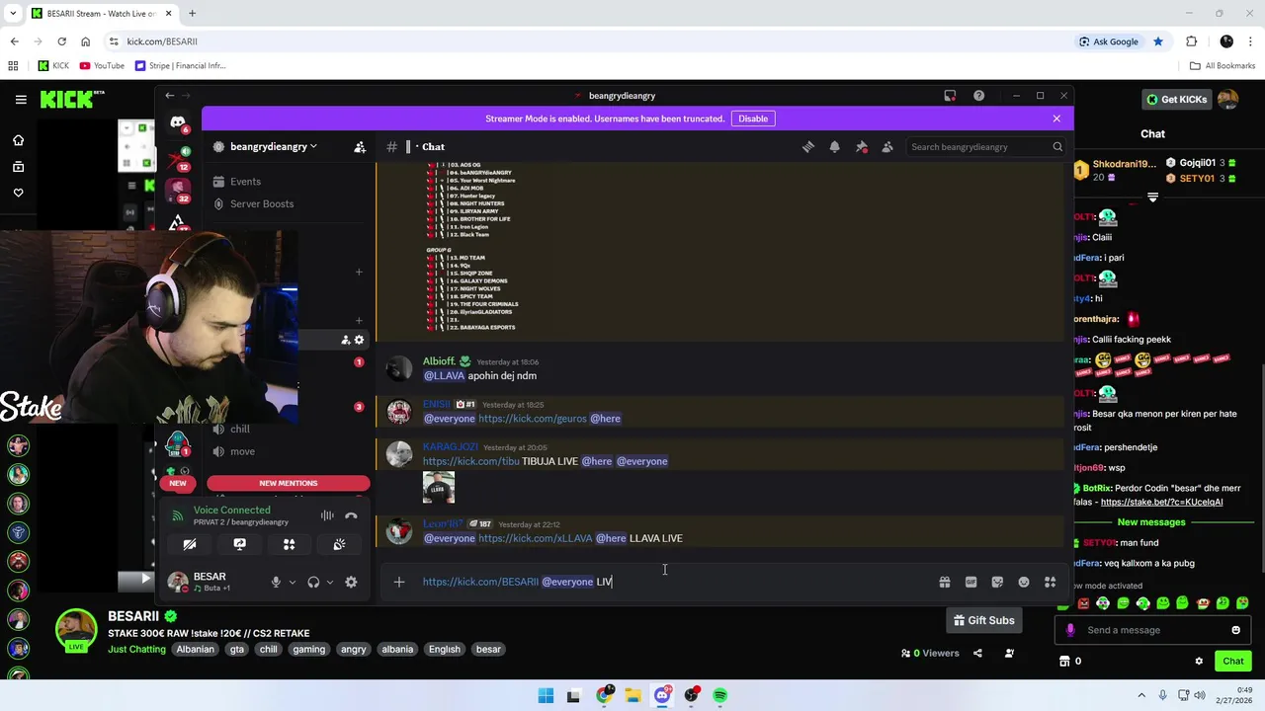This screenshot has width=1265, height=711.
Task: Open Threads icon in Discord channel header
Action: pyautogui.click(x=808, y=147)
